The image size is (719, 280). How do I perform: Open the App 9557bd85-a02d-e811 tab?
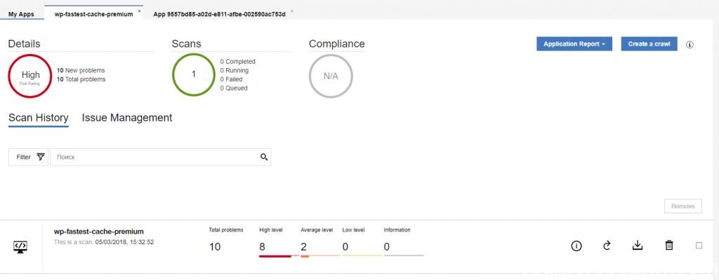pos(220,14)
